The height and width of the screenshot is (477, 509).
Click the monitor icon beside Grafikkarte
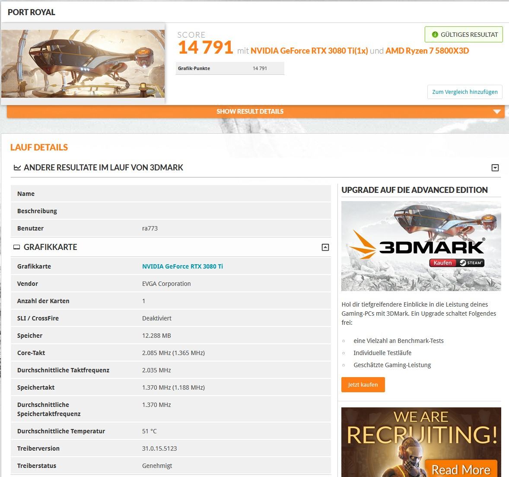pos(16,247)
